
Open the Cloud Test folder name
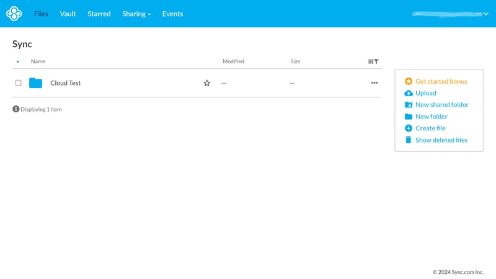click(65, 83)
